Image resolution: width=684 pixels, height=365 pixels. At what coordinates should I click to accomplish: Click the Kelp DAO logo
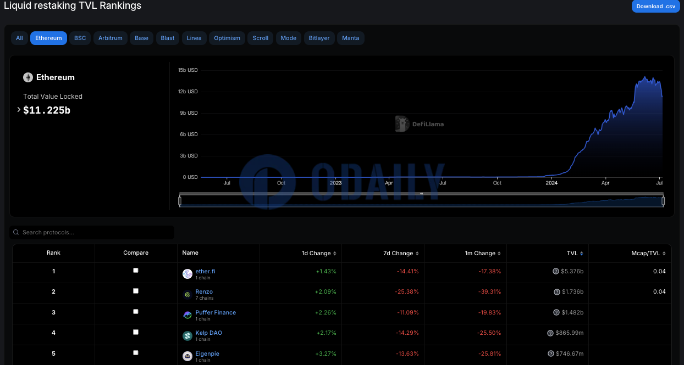[187, 335]
